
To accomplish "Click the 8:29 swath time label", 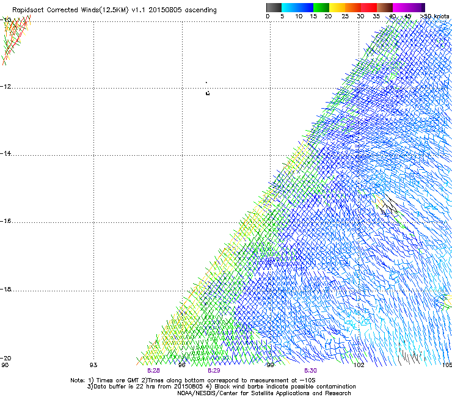I will click(214, 371).
